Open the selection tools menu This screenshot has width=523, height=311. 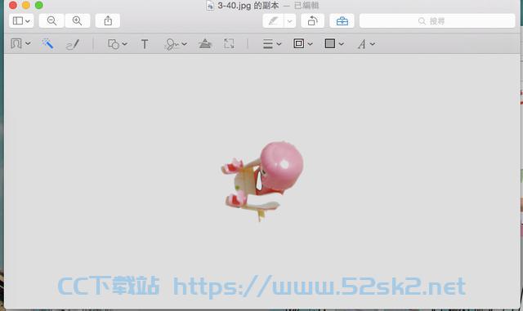[x=20, y=43]
